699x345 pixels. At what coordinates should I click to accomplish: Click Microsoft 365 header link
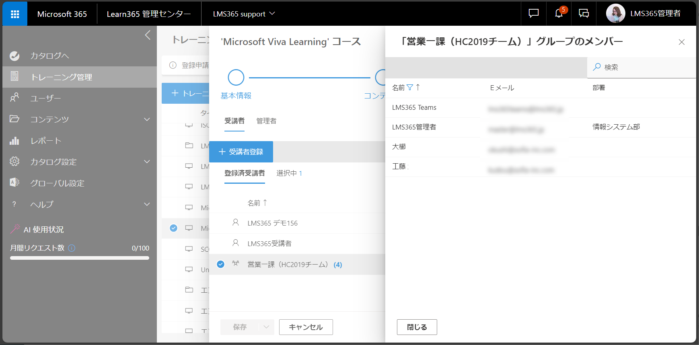click(x=62, y=14)
